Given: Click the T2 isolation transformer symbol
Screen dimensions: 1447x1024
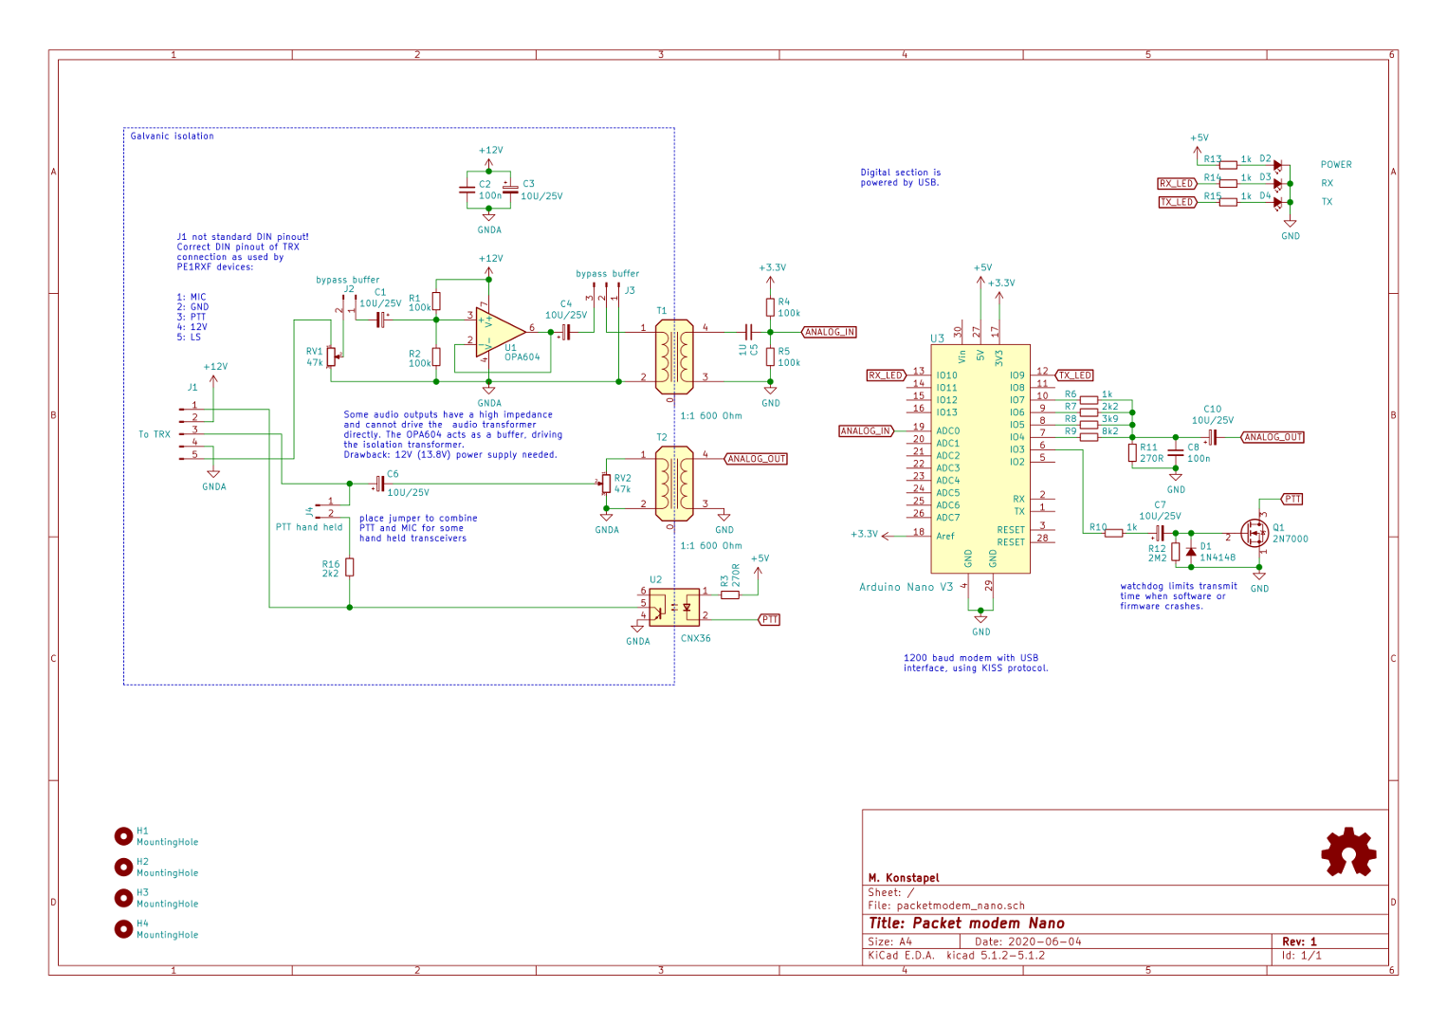Looking at the screenshot, I should [674, 484].
